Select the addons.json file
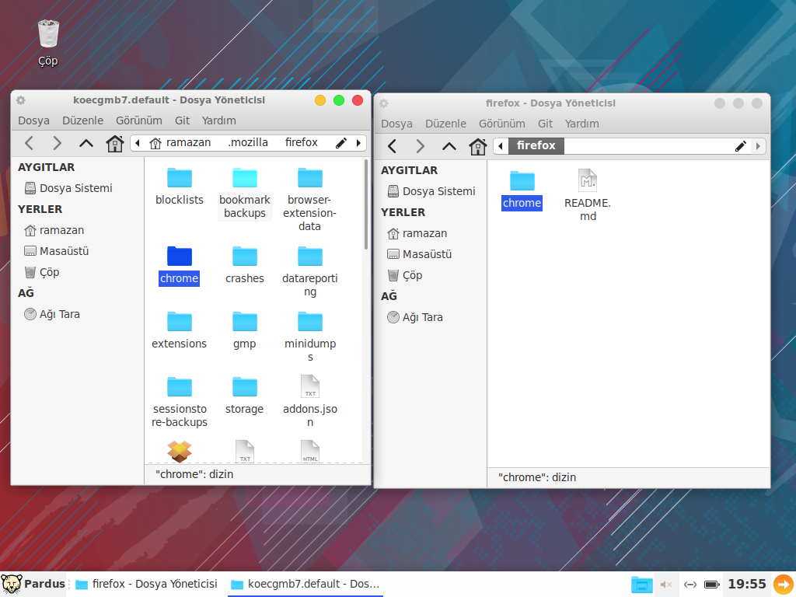The height and width of the screenshot is (597, 796). (x=309, y=402)
